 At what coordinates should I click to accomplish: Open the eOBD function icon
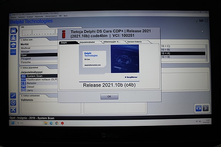point(13,52)
